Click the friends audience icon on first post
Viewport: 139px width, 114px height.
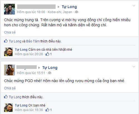[76, 12]
